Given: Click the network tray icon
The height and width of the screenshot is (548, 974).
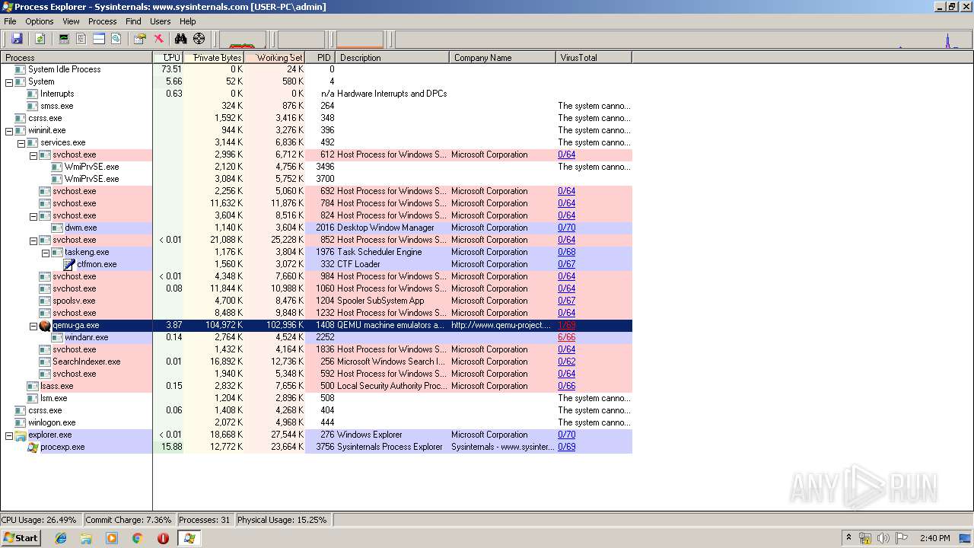Looking at the screenshot, I should click(865, 538).
